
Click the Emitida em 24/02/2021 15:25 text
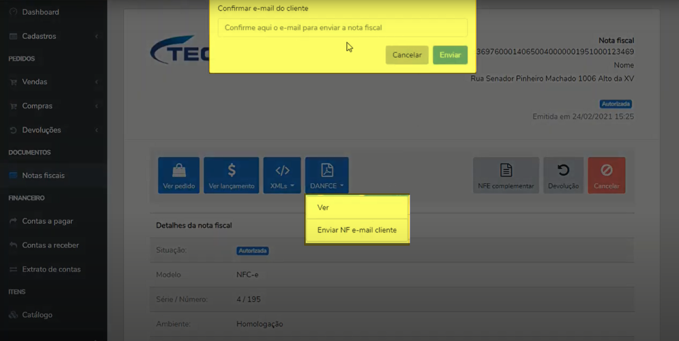tap(583, 117)
